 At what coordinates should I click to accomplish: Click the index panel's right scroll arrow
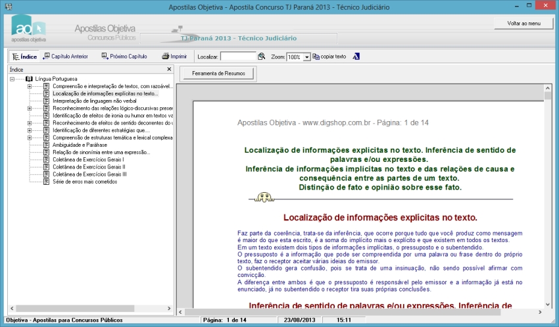169,308
